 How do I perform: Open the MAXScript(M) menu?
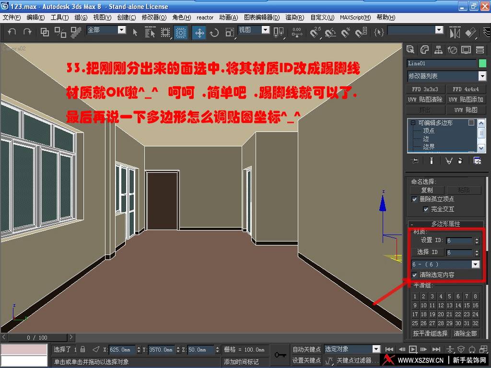point(355,18)
